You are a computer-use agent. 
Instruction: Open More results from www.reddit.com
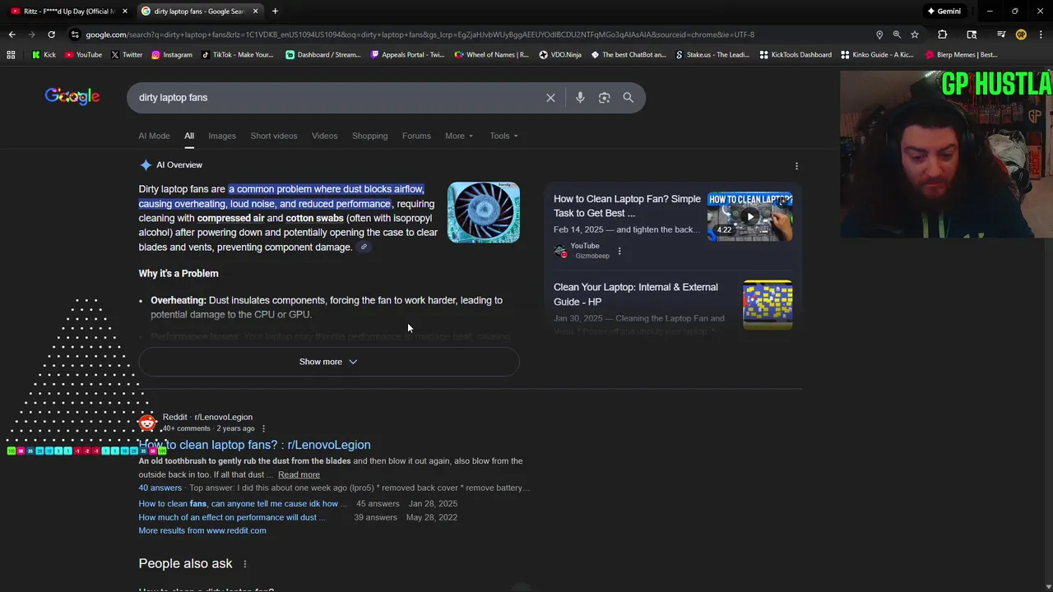[x=202, y=531]
